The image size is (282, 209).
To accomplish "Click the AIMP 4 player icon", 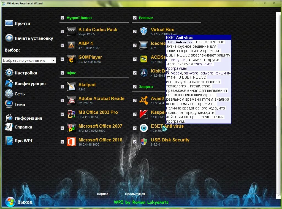I will pyautogui.click(x=71, y=45).
